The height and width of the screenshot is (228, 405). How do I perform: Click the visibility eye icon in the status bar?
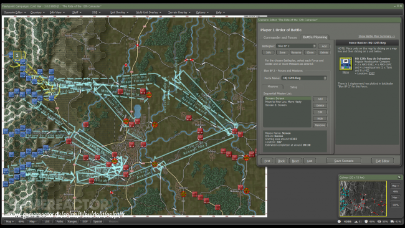[379, 221]
